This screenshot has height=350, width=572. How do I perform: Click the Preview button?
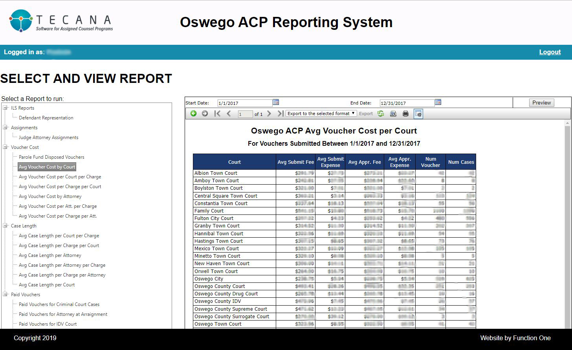[x=541, y=103]
